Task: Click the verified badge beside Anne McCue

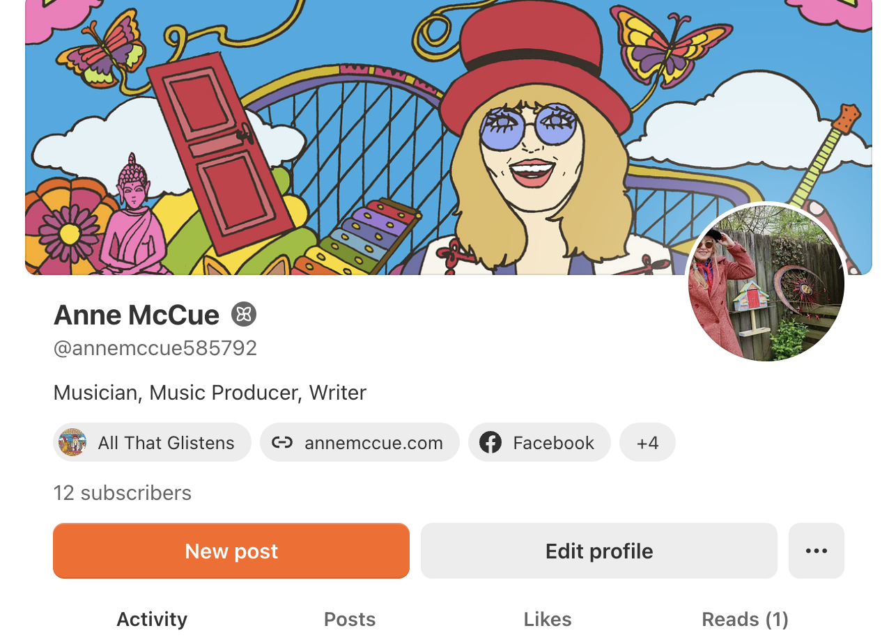Action: click(244, 315)
